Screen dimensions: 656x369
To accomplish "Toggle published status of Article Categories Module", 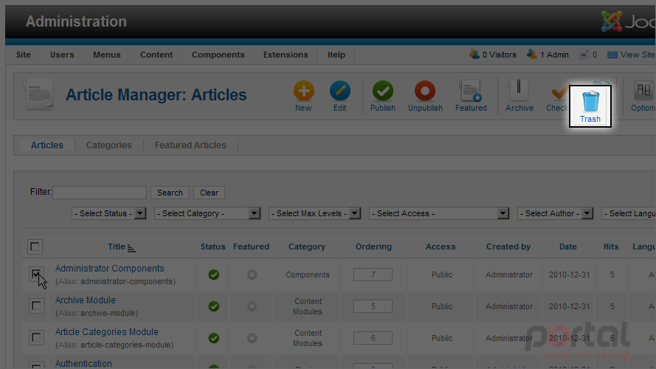I will [x=214, y=338].
